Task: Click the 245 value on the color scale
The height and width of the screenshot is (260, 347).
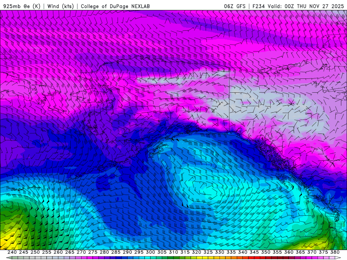Action: [x=23, y=252]
